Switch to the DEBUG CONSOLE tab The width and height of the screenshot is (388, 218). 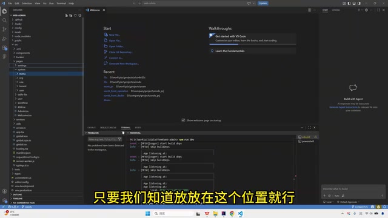coord(108,128)
